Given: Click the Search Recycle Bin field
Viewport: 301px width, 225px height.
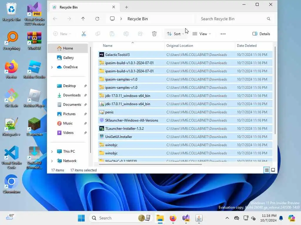Looking at the screenshot, I should tap(235, 19).
